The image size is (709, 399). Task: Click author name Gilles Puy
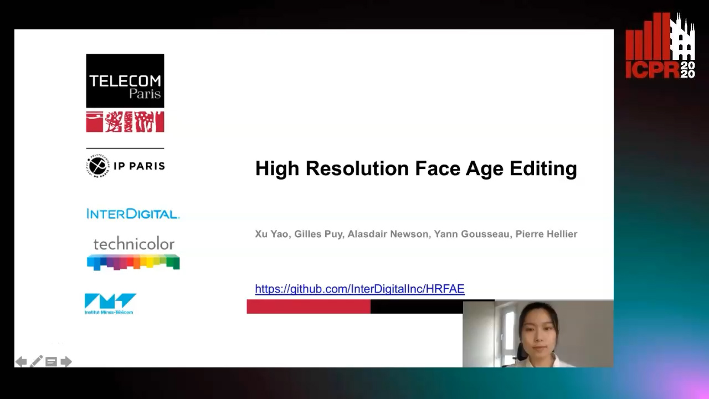318,234
